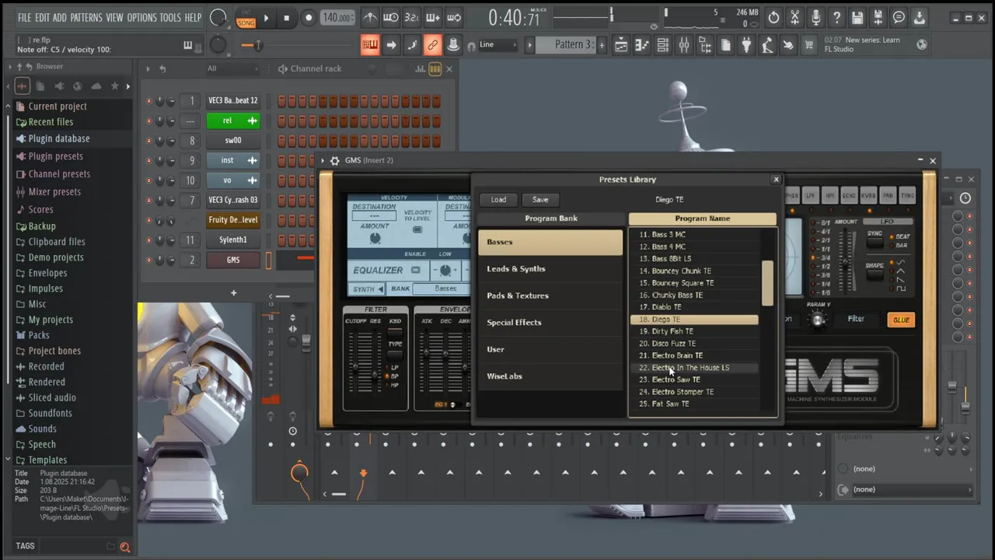This screenshot has width=995, height=560.
Task: Mute the Sylenth1 channel LED
Action: point(148,240)
